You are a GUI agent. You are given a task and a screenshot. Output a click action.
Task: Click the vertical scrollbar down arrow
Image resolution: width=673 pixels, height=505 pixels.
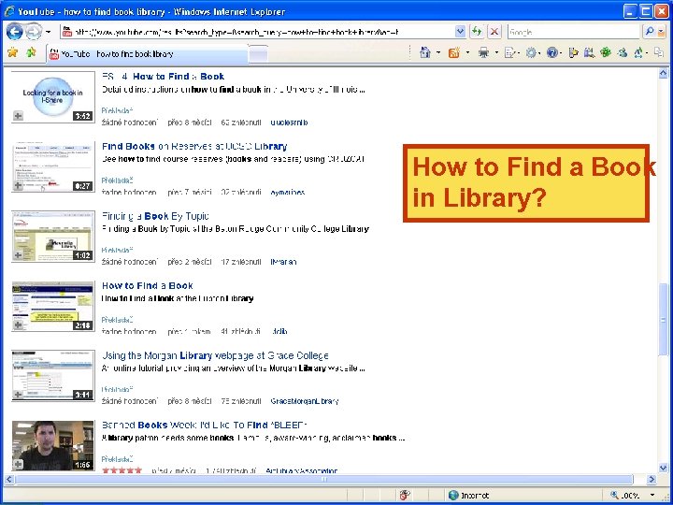(663, 469)
